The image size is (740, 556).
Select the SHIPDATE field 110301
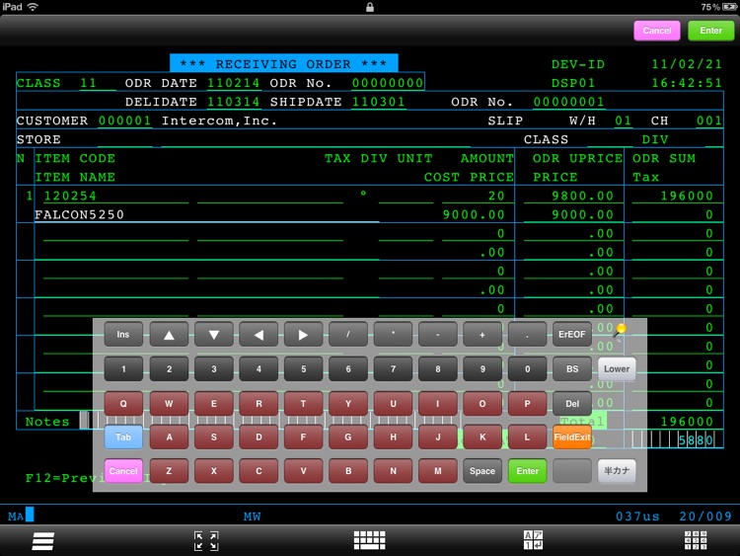[379, 102]
